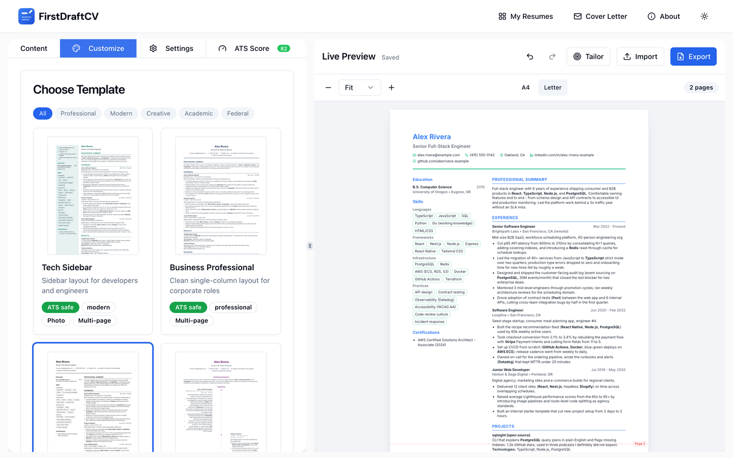Click the Choose Template heading
The width and height of the screenshot is (733, 458).
79,89
